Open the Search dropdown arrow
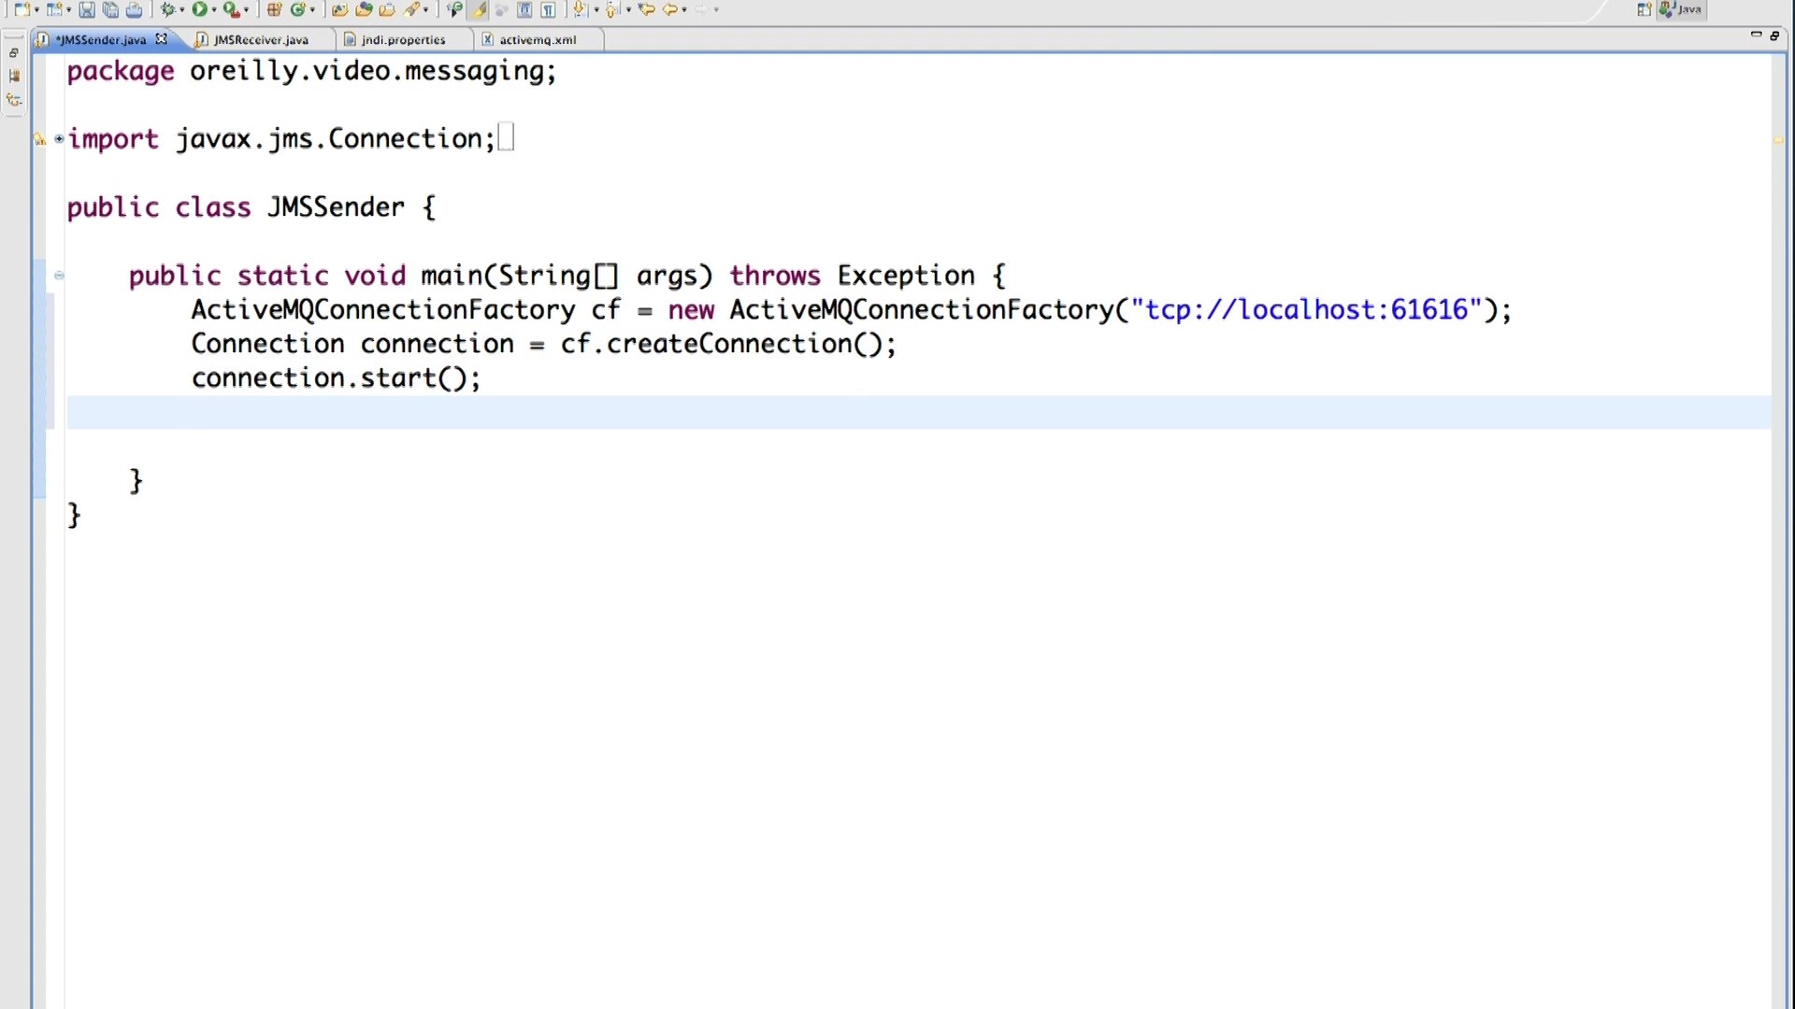Image resolution: width=1795 pixels, height=1009 pixels. tap(425, 9)
